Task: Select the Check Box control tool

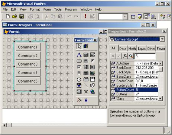Action: [x=79, y=67]
